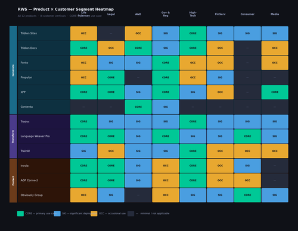Select Language Weaver Pro Consumer CORE cell
Image resolution: width=298 pixels, height=231 pixels.
tap(247, 136)
